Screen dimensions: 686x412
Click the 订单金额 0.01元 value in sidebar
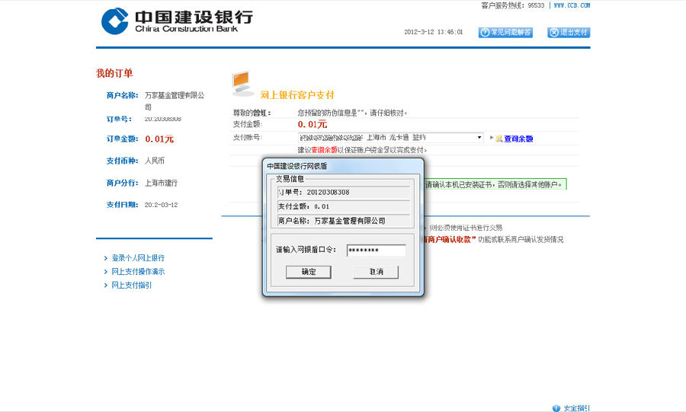[159, 139]
